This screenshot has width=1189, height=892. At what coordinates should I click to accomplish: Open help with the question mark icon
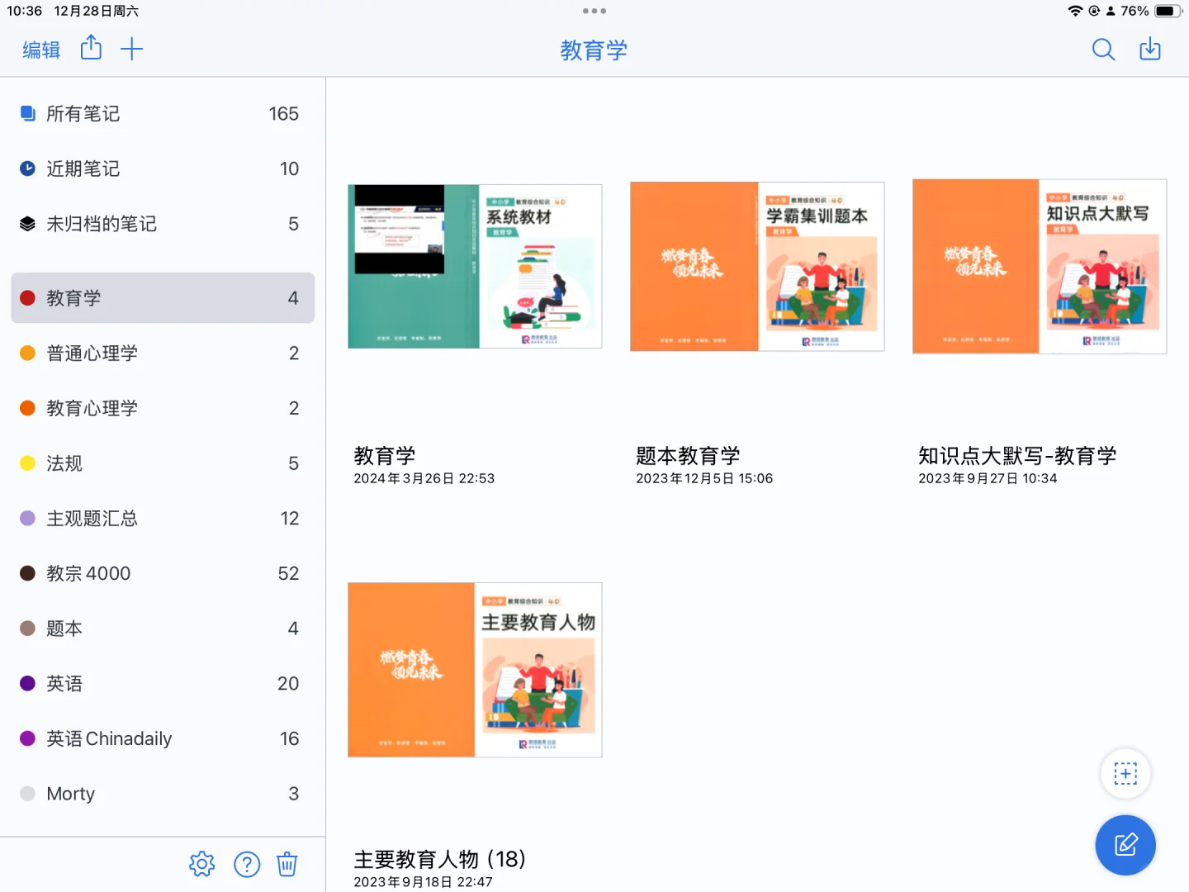pyautogui.click(x=247, y=864)
